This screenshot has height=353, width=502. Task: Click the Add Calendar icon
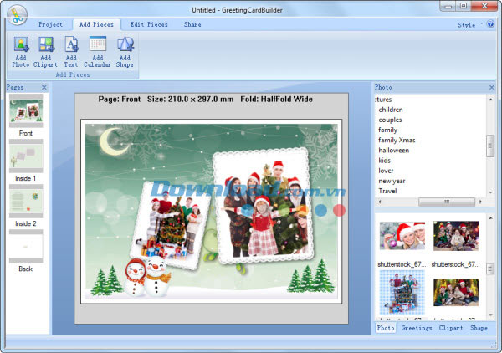(97, 51)
